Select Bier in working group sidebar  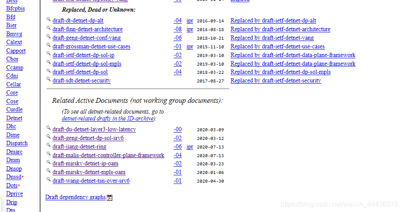tap(11, 25)
